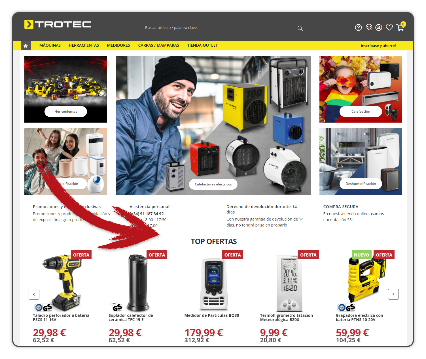Viewport: 426px width, 359px height.
Task: Open the wishlist heart icon
Action: (x=389, y=27)
